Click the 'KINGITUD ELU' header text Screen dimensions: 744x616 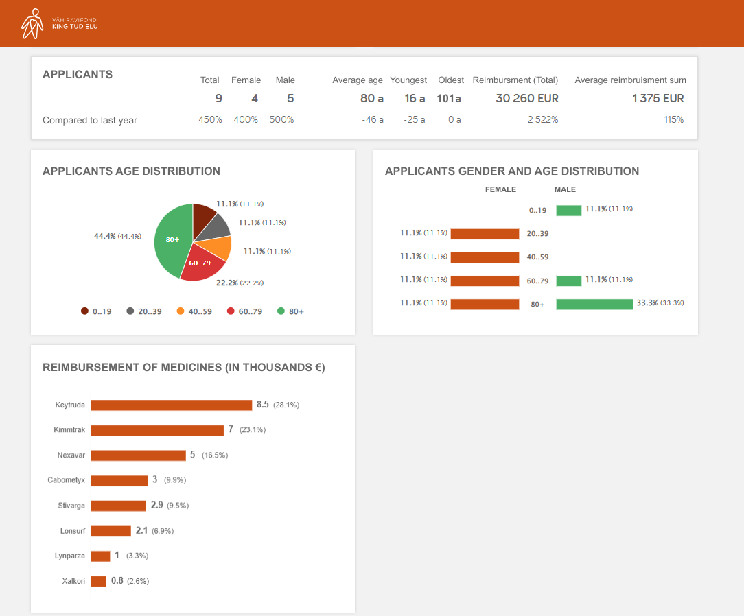click(x=75, y=27)
